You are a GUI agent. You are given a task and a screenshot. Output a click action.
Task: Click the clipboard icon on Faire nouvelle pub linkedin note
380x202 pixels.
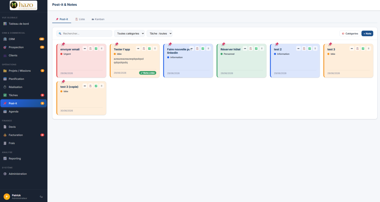(x=197, y=48)
